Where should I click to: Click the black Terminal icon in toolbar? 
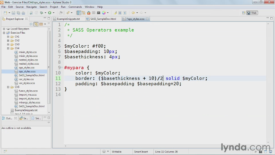(x=99, y=13)
